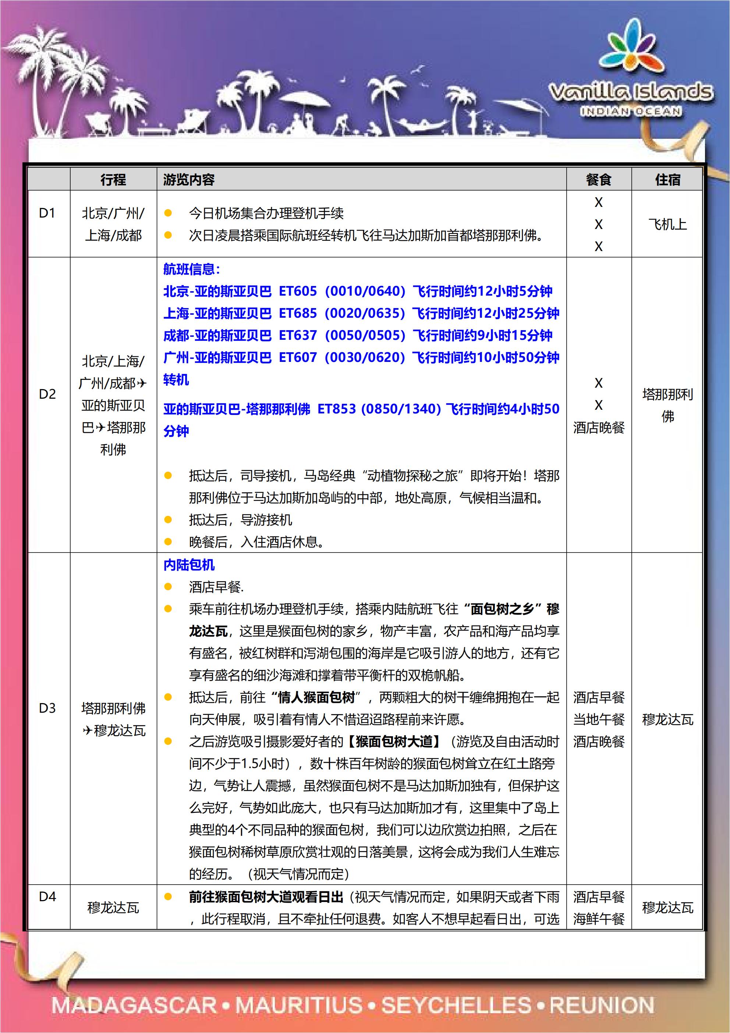Select the ET607 Guangzhou flight line
The width and height of the screenshot is (730, 1033).
pyautogui.click(x=361, y=357)
